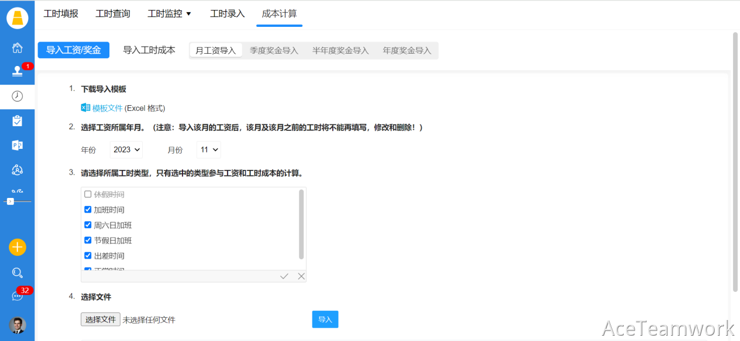
Task: Uncheck the 加班时间 checkbox
Action: 88,210
